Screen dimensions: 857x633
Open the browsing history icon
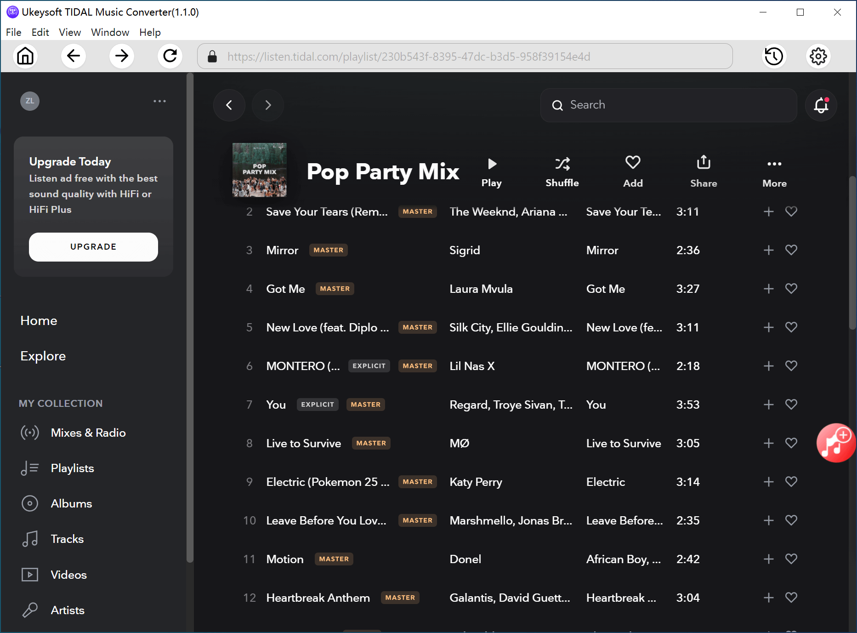point(773,56)
